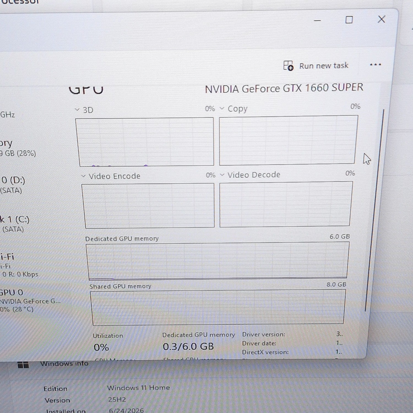Click the Run new task icon

[288, 66]
